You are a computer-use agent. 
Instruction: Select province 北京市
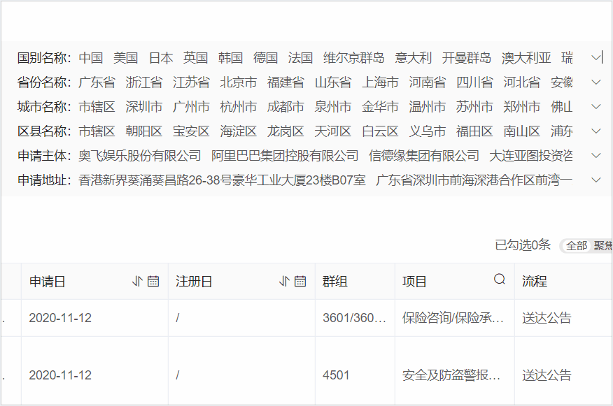pyautogui.click(x=239, y=82)
